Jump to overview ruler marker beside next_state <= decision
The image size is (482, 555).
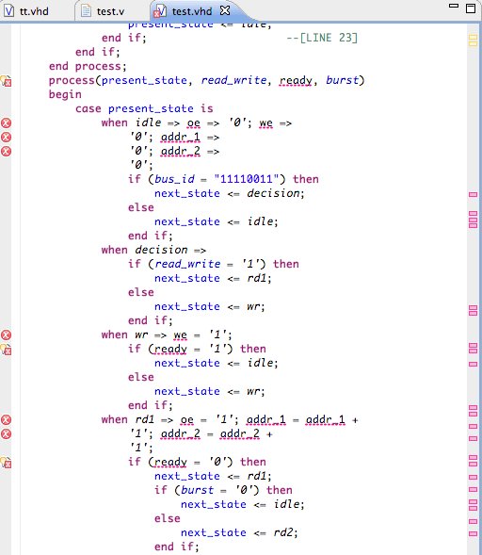[x=474, y=195]
